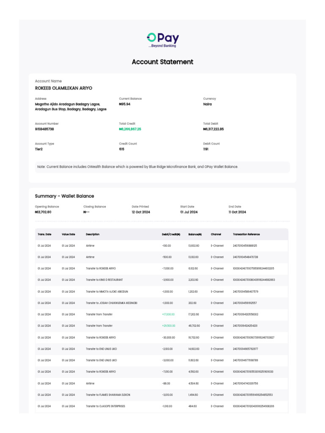Click the Transaction Reference column header
The width and height of the screenshot is (325, 433).
click(x=246, y=234)
